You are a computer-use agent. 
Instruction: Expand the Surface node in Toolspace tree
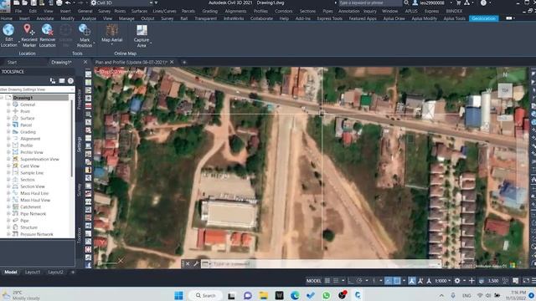8,118
